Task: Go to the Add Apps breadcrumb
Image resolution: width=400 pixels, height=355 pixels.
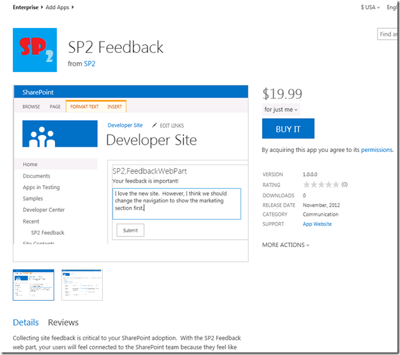Action: [57, 8]
